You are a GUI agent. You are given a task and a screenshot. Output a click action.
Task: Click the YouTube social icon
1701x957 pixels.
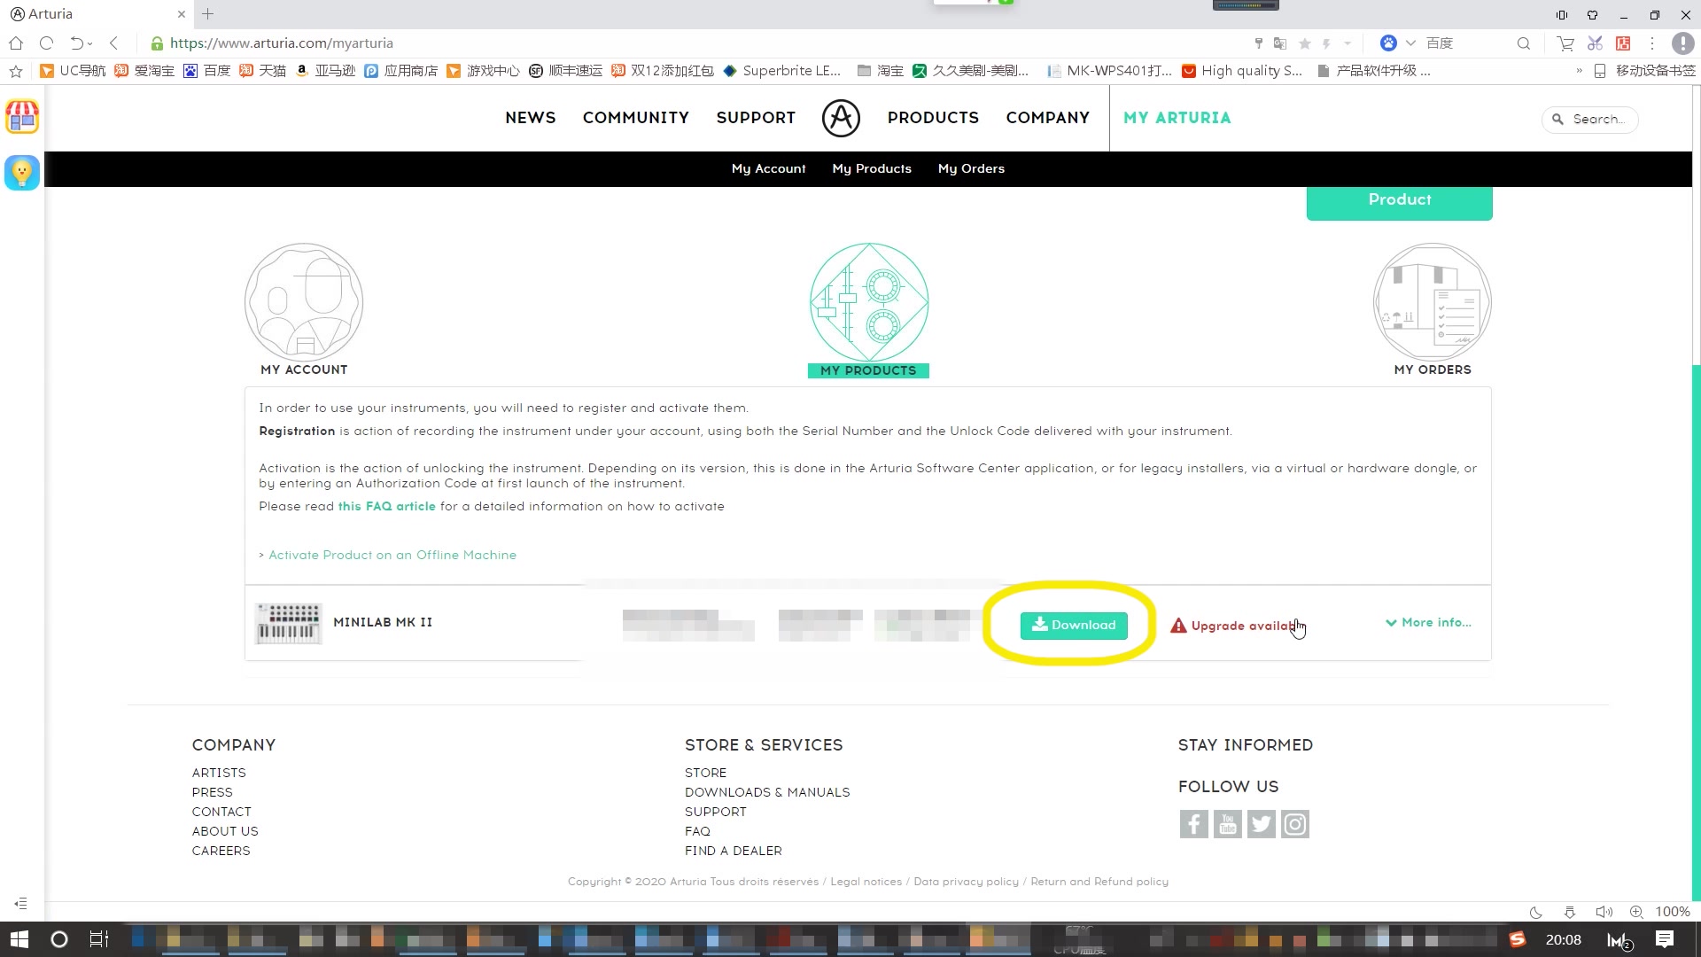pyautogui.click(x=1227, y=824)
